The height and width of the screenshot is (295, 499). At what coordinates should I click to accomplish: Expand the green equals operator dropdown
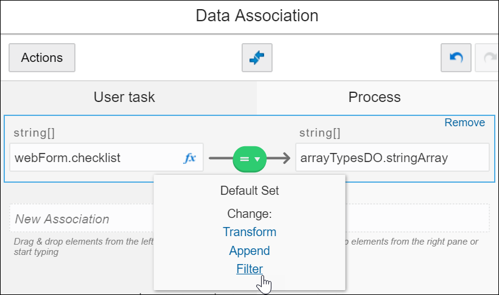(249, 158)
